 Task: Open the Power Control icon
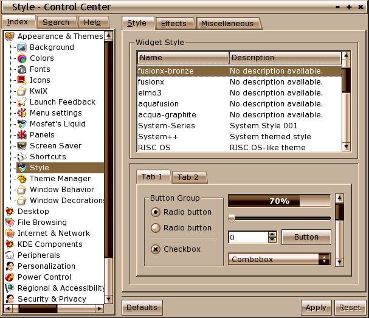pos(10,277)
